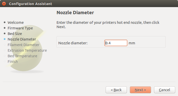Open the Bed Size step
The height and width of the screenshot is (96, 178).
pyautogui.click(x=15, y=34)
